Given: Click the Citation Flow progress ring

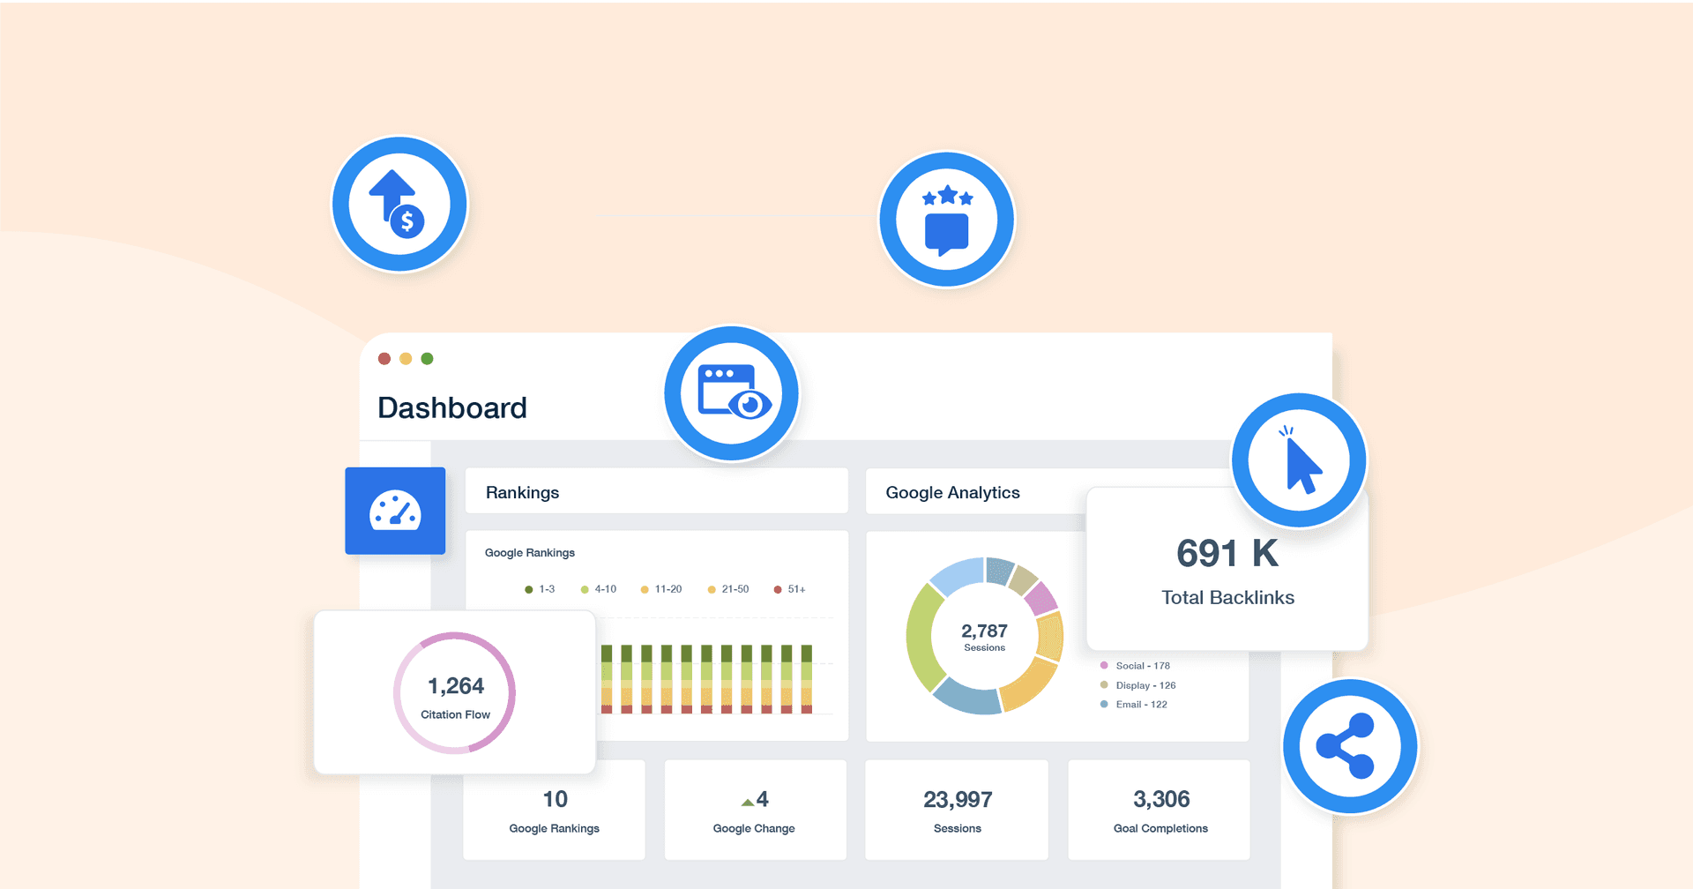Looking at the screenshot, I should (x=454, y=691).
